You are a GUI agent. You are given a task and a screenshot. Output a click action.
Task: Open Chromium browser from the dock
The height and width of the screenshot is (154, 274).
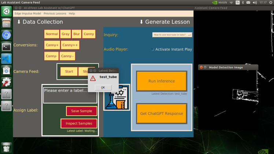tap(6, 35)
